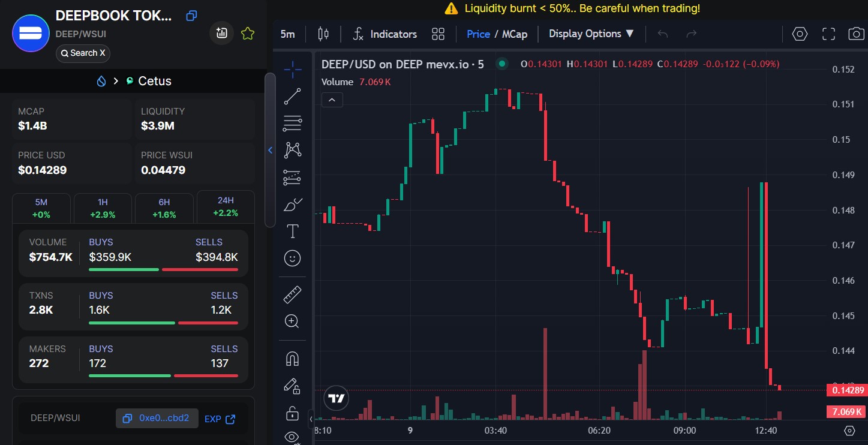Collapse the left info panel
The height and width of the screenshot is (445, 868).
[270, 150]
